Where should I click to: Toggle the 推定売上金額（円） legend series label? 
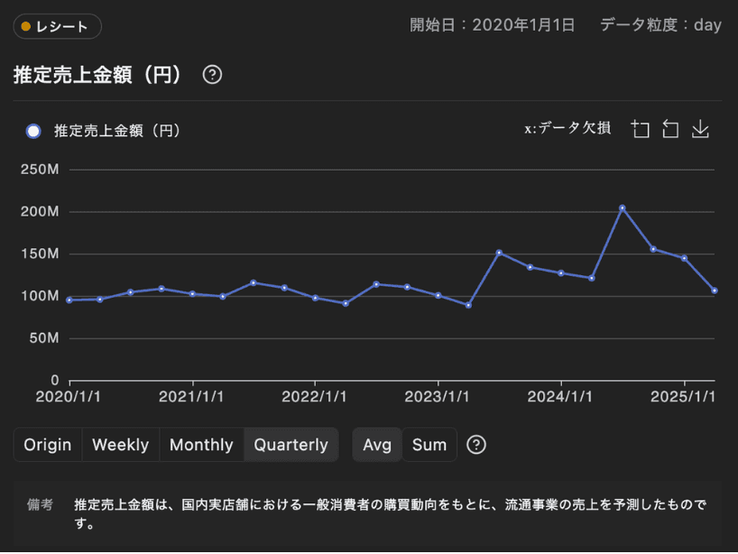tap(117, 131)
